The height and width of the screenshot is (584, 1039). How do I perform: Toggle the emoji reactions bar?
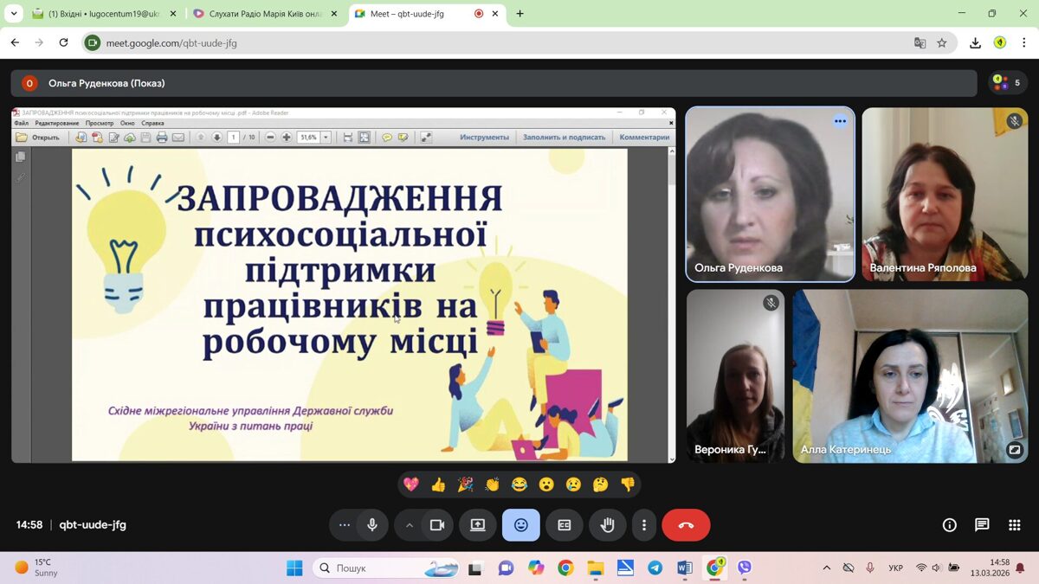521,525
